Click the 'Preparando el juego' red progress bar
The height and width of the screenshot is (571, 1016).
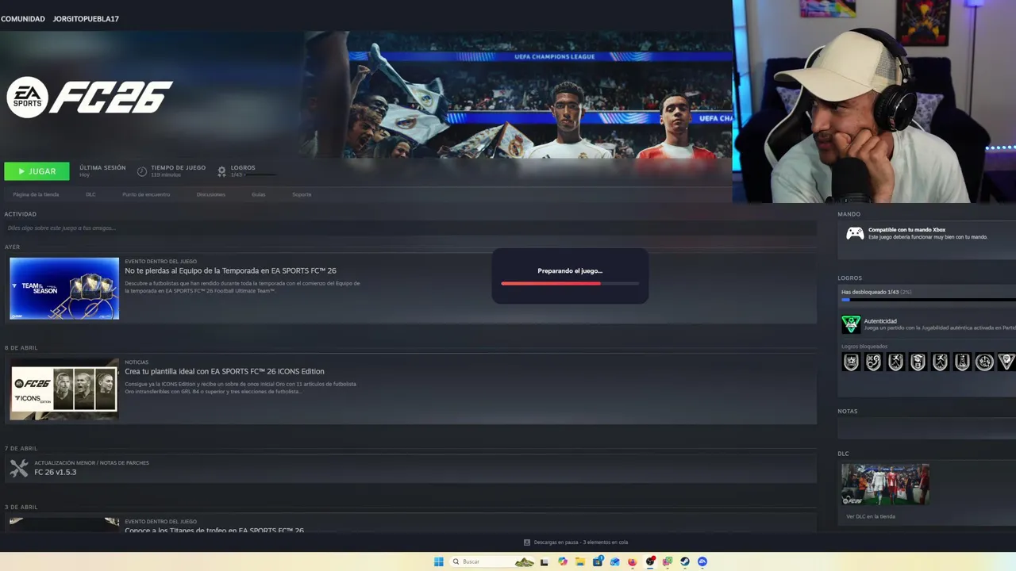click(x=570, y=283)
